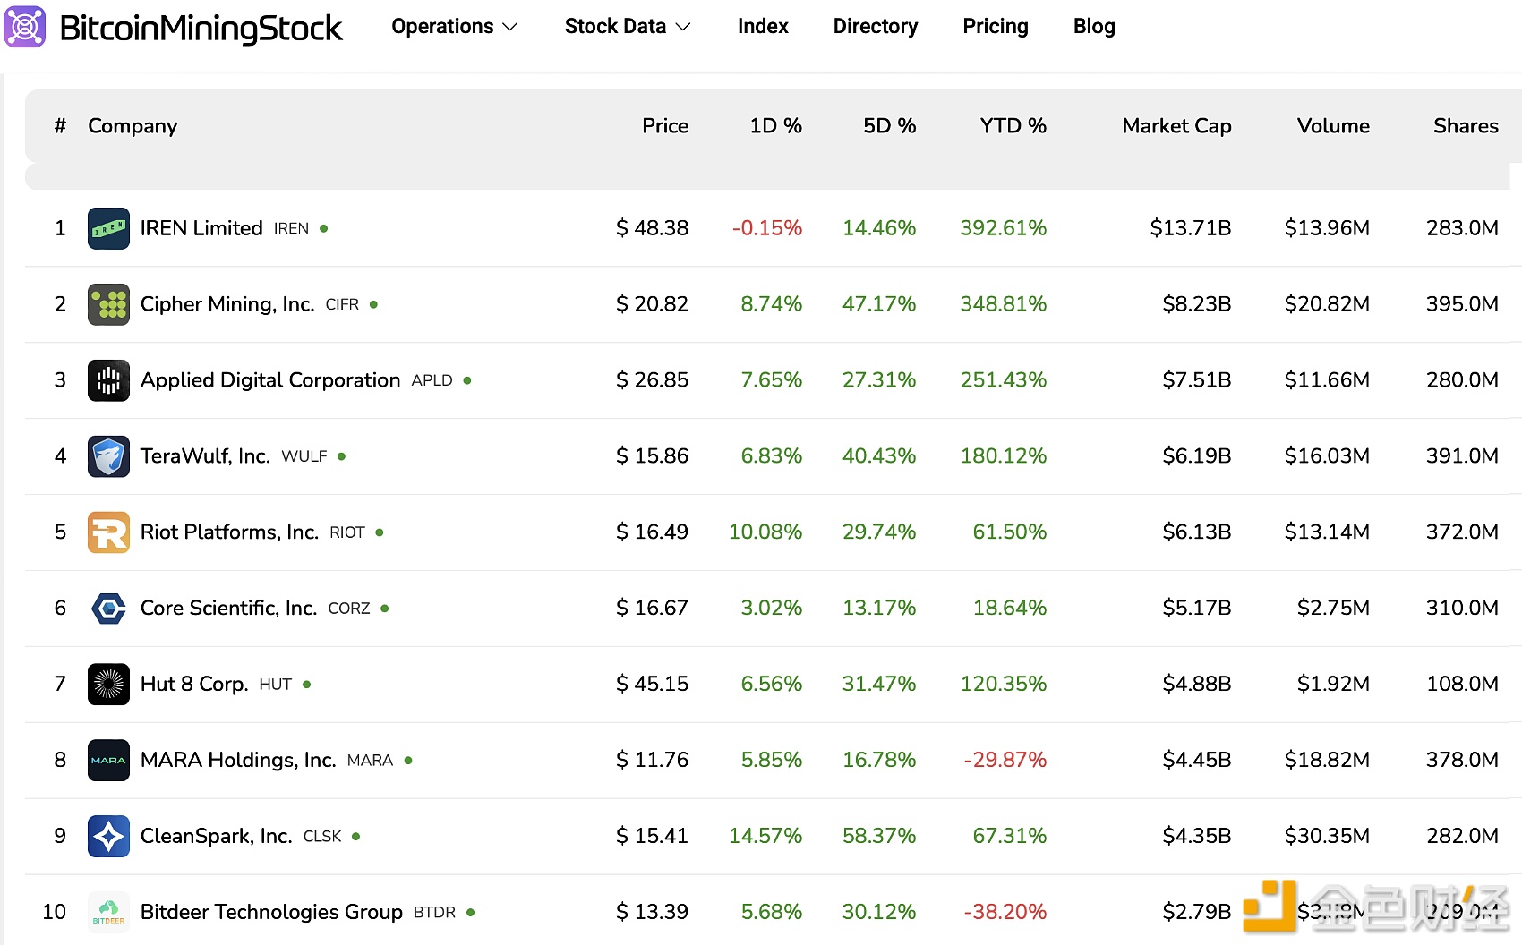Click the CleanSpark star logo
Viewport: 1522px width, 945px height.
pyautogui.click(x=108, y=836)
